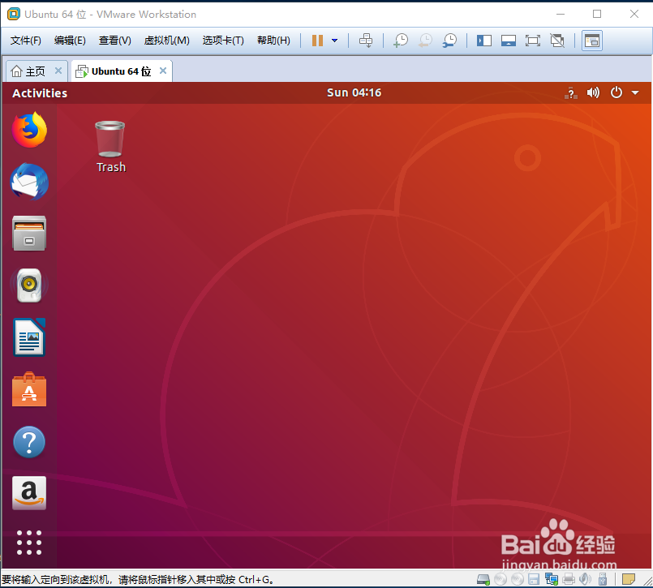This screenshot has width=653, height=588.
Task: Toggle the thumbnail bar view
Action: 509,41
